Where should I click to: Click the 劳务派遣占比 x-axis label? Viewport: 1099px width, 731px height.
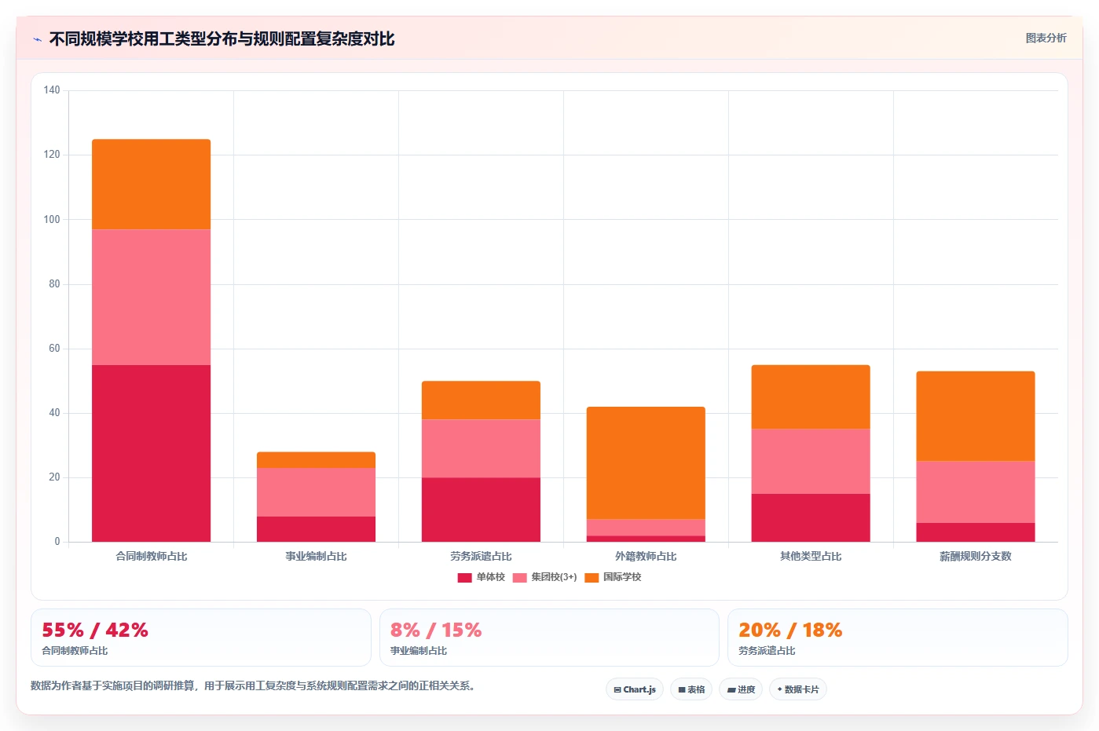[481, 556]
